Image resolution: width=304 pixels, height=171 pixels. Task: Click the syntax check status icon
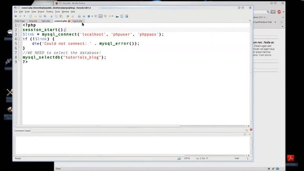click(x=179, y=159)
